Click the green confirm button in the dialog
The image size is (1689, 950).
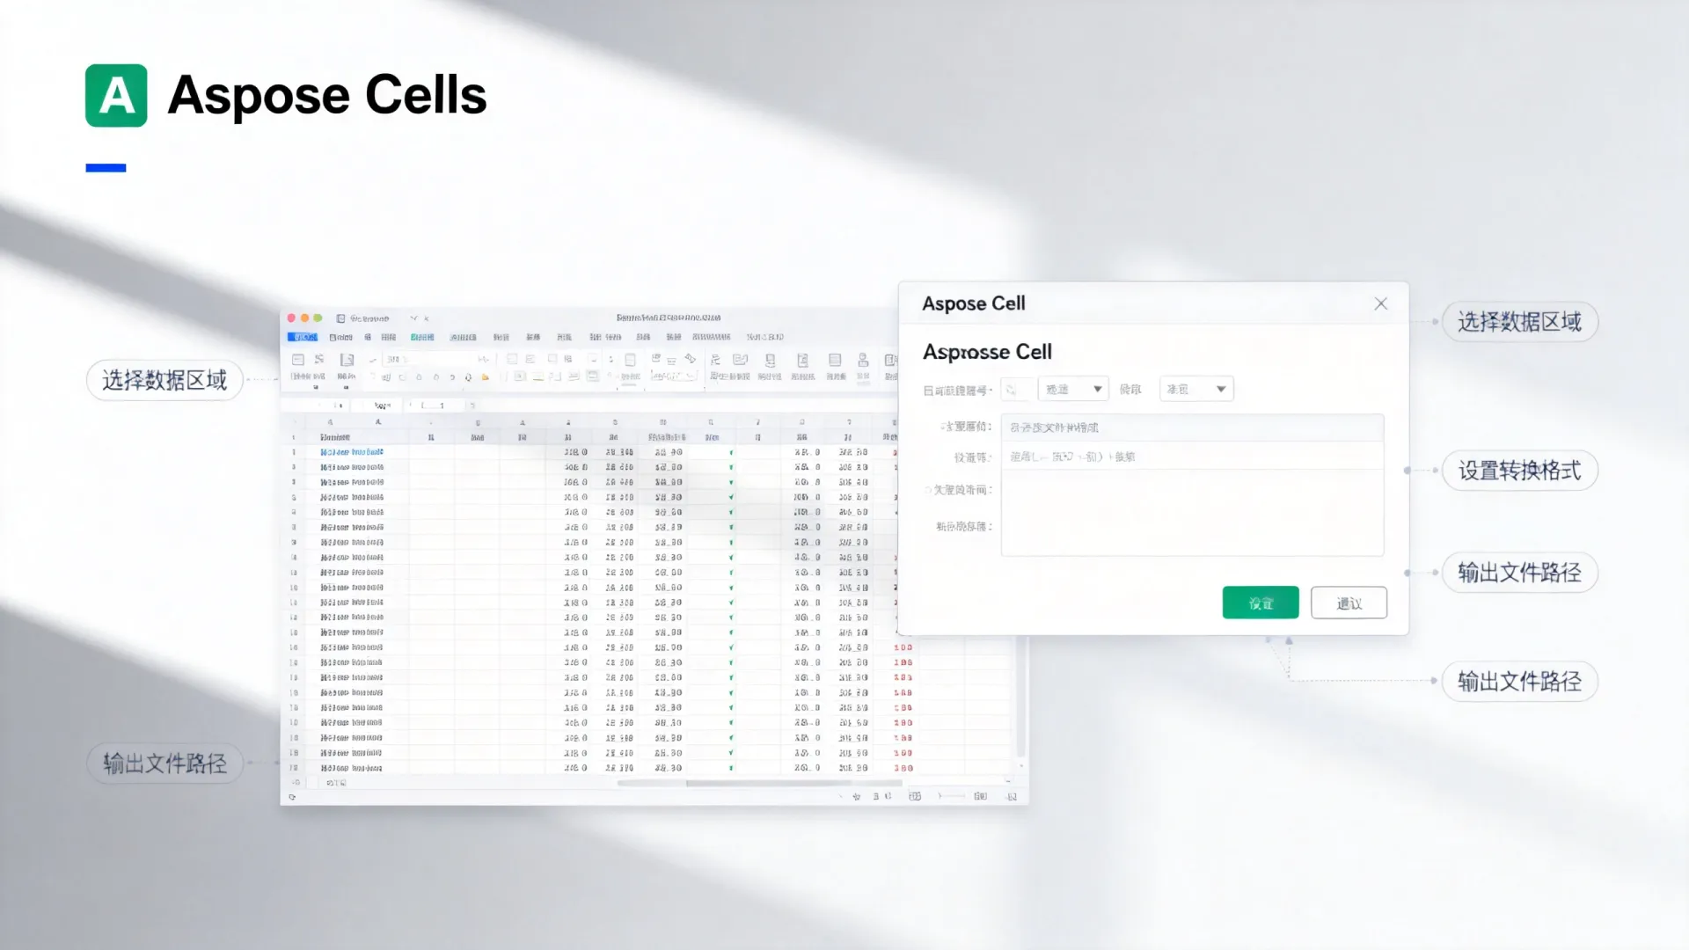click(1260, 603)
